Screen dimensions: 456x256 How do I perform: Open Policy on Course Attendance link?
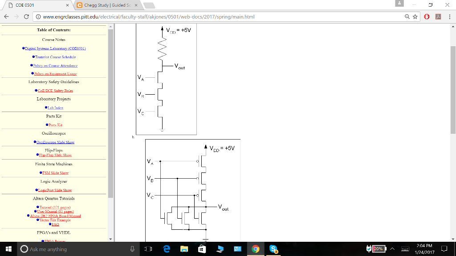[55, 66]
